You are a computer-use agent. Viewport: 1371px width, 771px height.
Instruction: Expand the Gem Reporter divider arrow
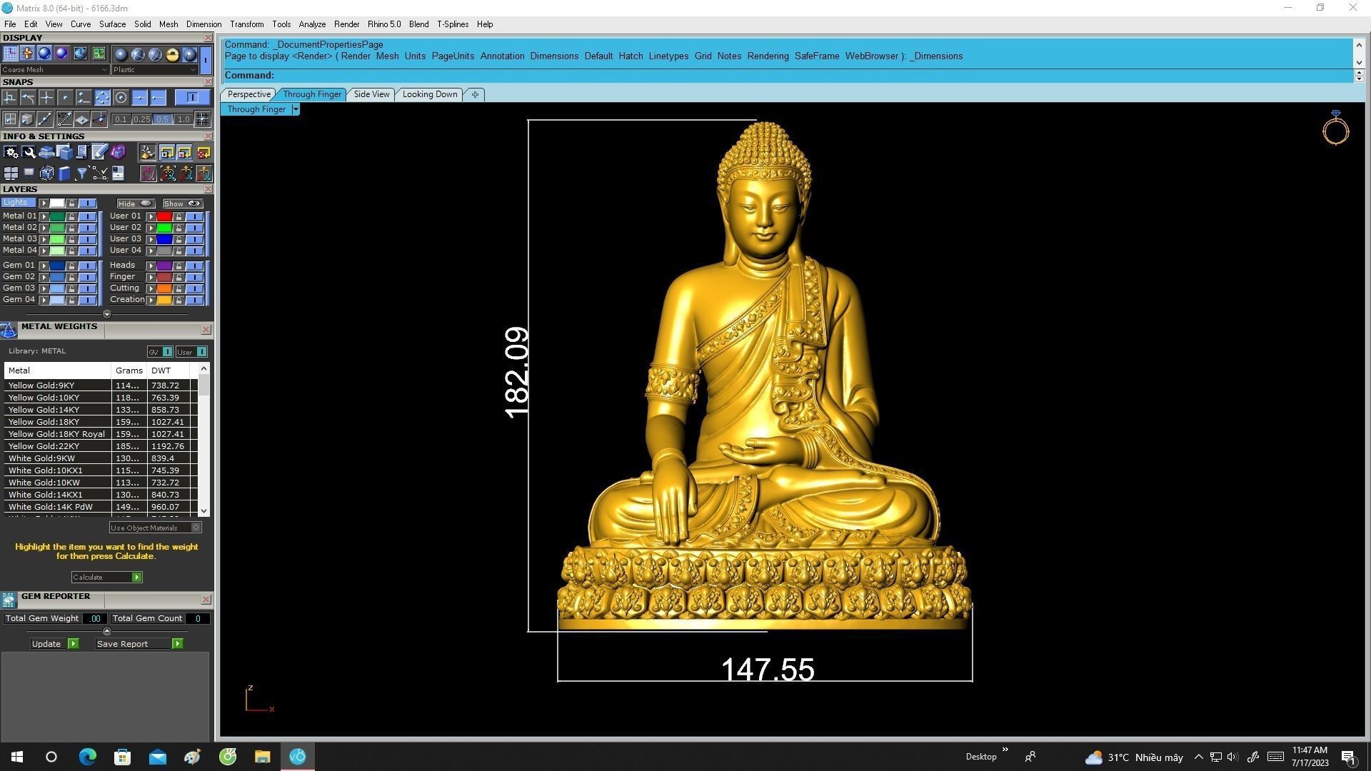[107, 631]
